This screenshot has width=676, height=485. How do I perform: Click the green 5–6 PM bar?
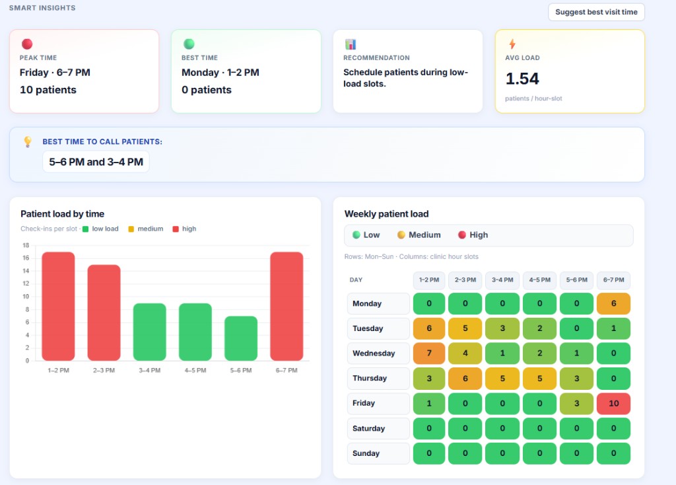click(240, 337)
